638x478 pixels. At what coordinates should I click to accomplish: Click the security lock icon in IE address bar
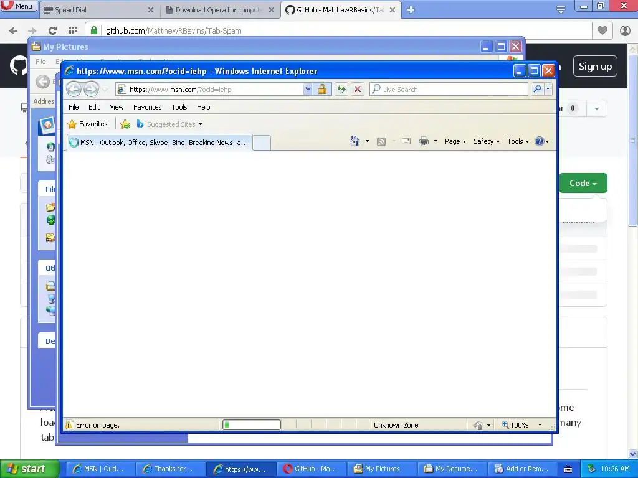[x=322, y=89]
